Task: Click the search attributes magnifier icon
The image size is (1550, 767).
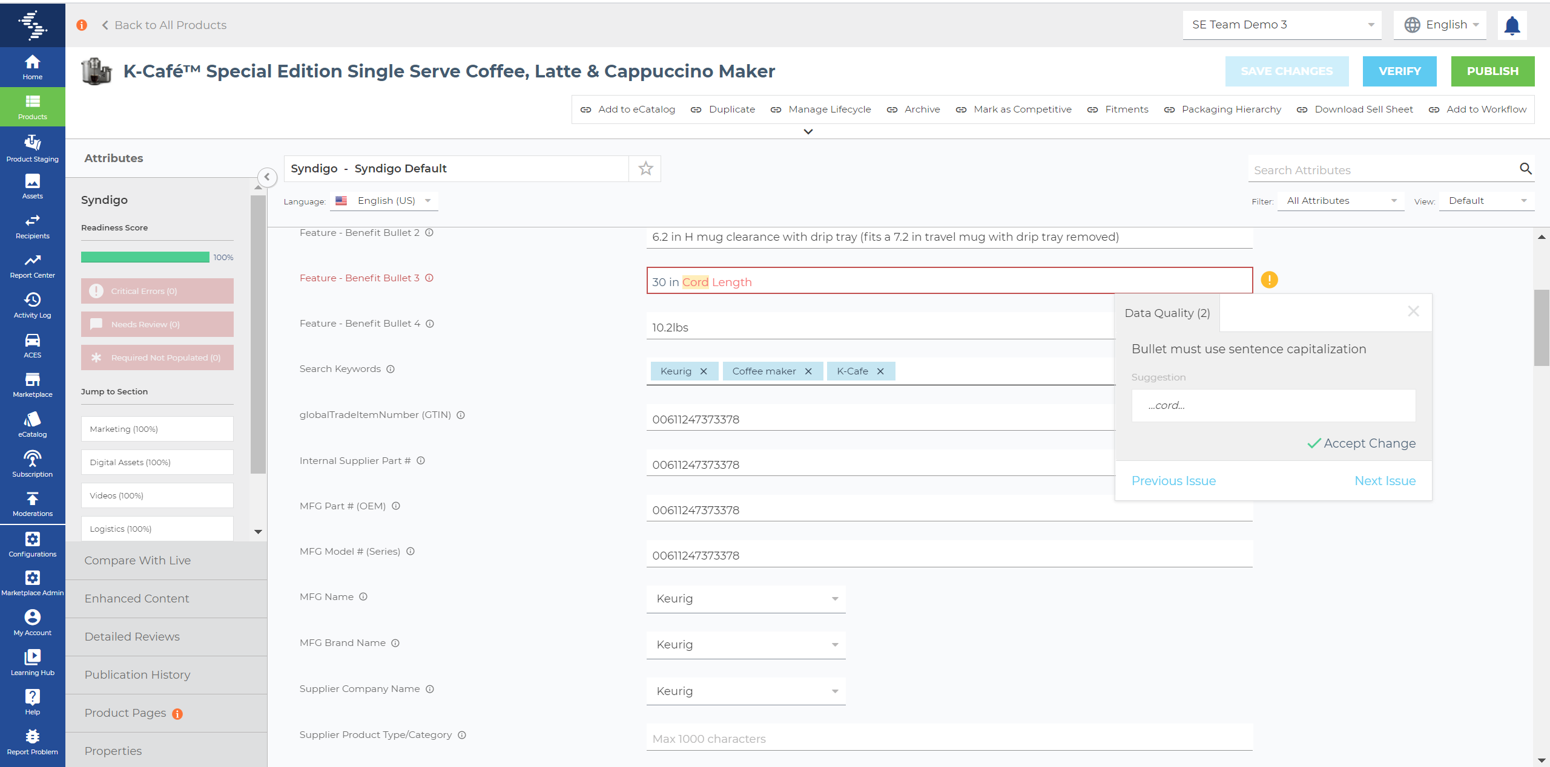Action: click(x=1525, y=169)
